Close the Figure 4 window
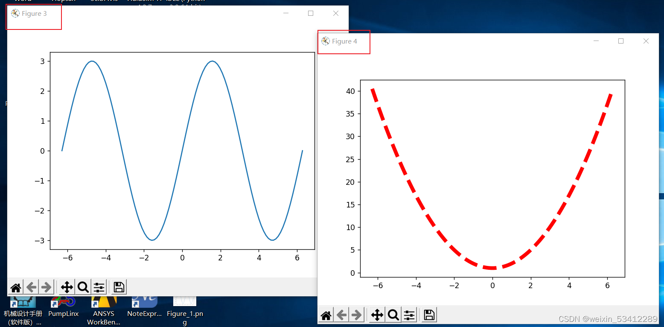Screen dimensions: 664x327 click(646, 41)
